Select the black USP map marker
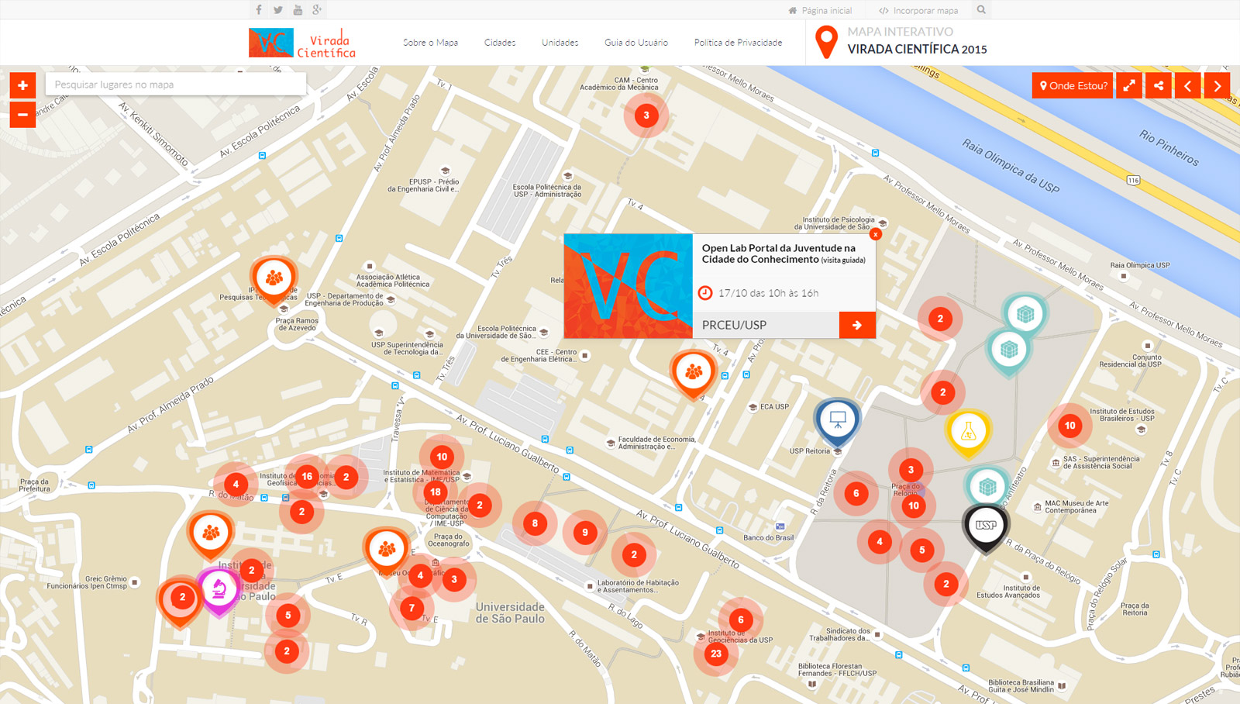Screen dimensions: 1240x704 coord(985,527)
